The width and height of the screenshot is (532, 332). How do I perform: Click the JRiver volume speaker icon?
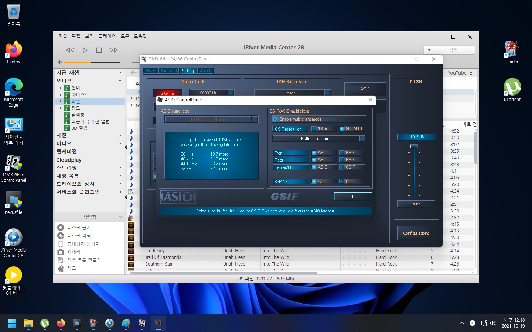click(60, 62)
